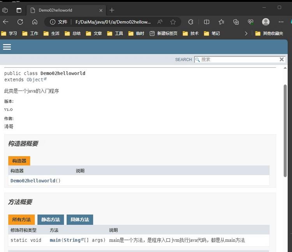Image resolution: width=292 pixels, height=252 pixels.
Task: Open the 技术 bookmark folder
Action: point(191,33)
